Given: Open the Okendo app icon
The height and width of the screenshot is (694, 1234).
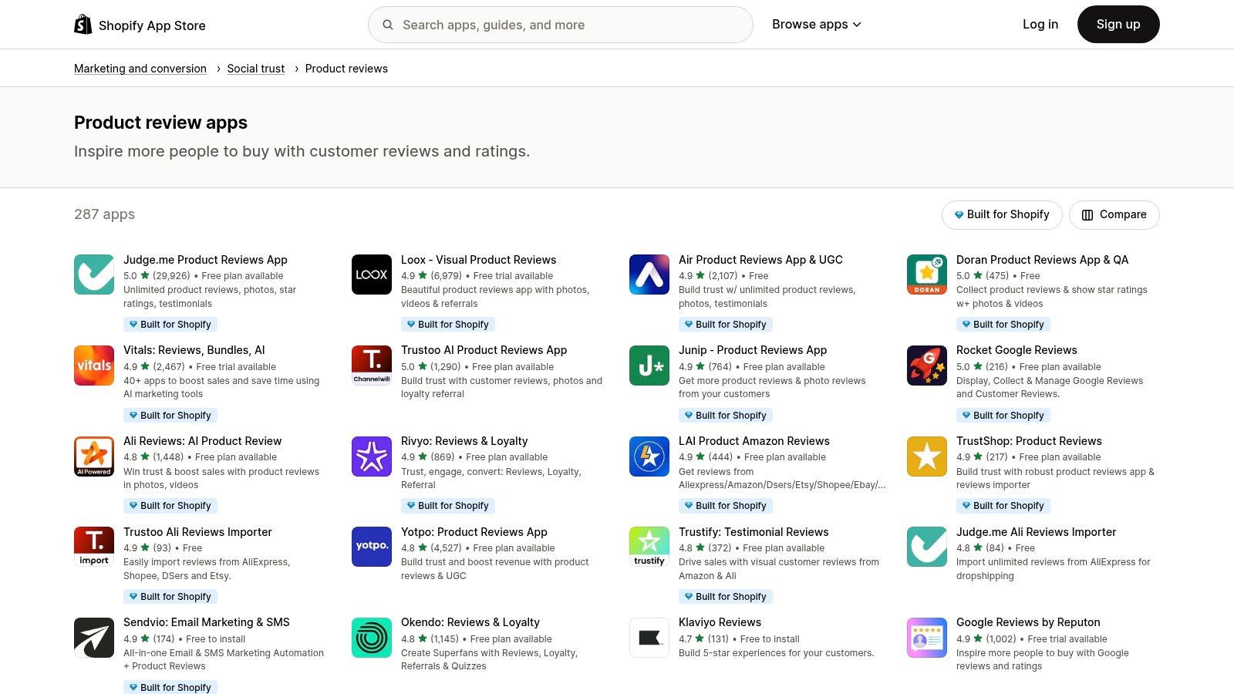Looking at the screenshot, I should coord(372,638).
